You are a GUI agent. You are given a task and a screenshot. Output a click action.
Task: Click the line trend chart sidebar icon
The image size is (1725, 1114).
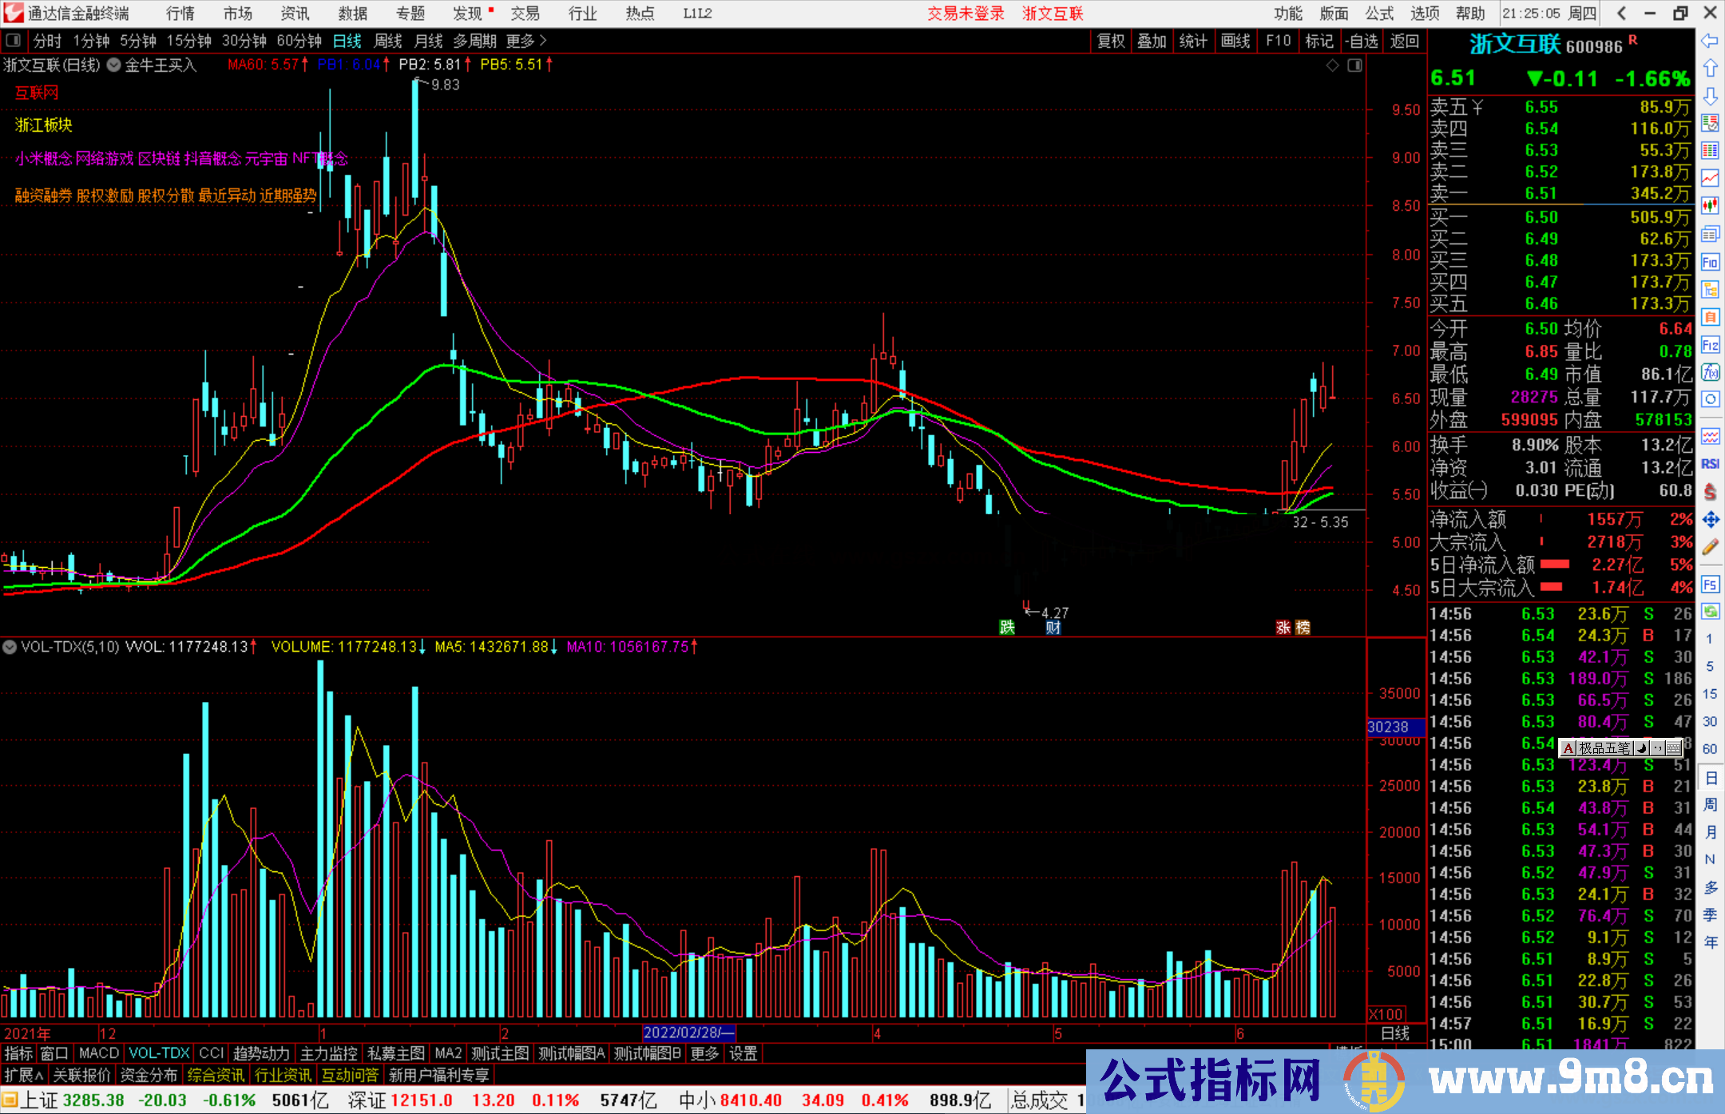pyautogui.click(x=1710, y=177)
